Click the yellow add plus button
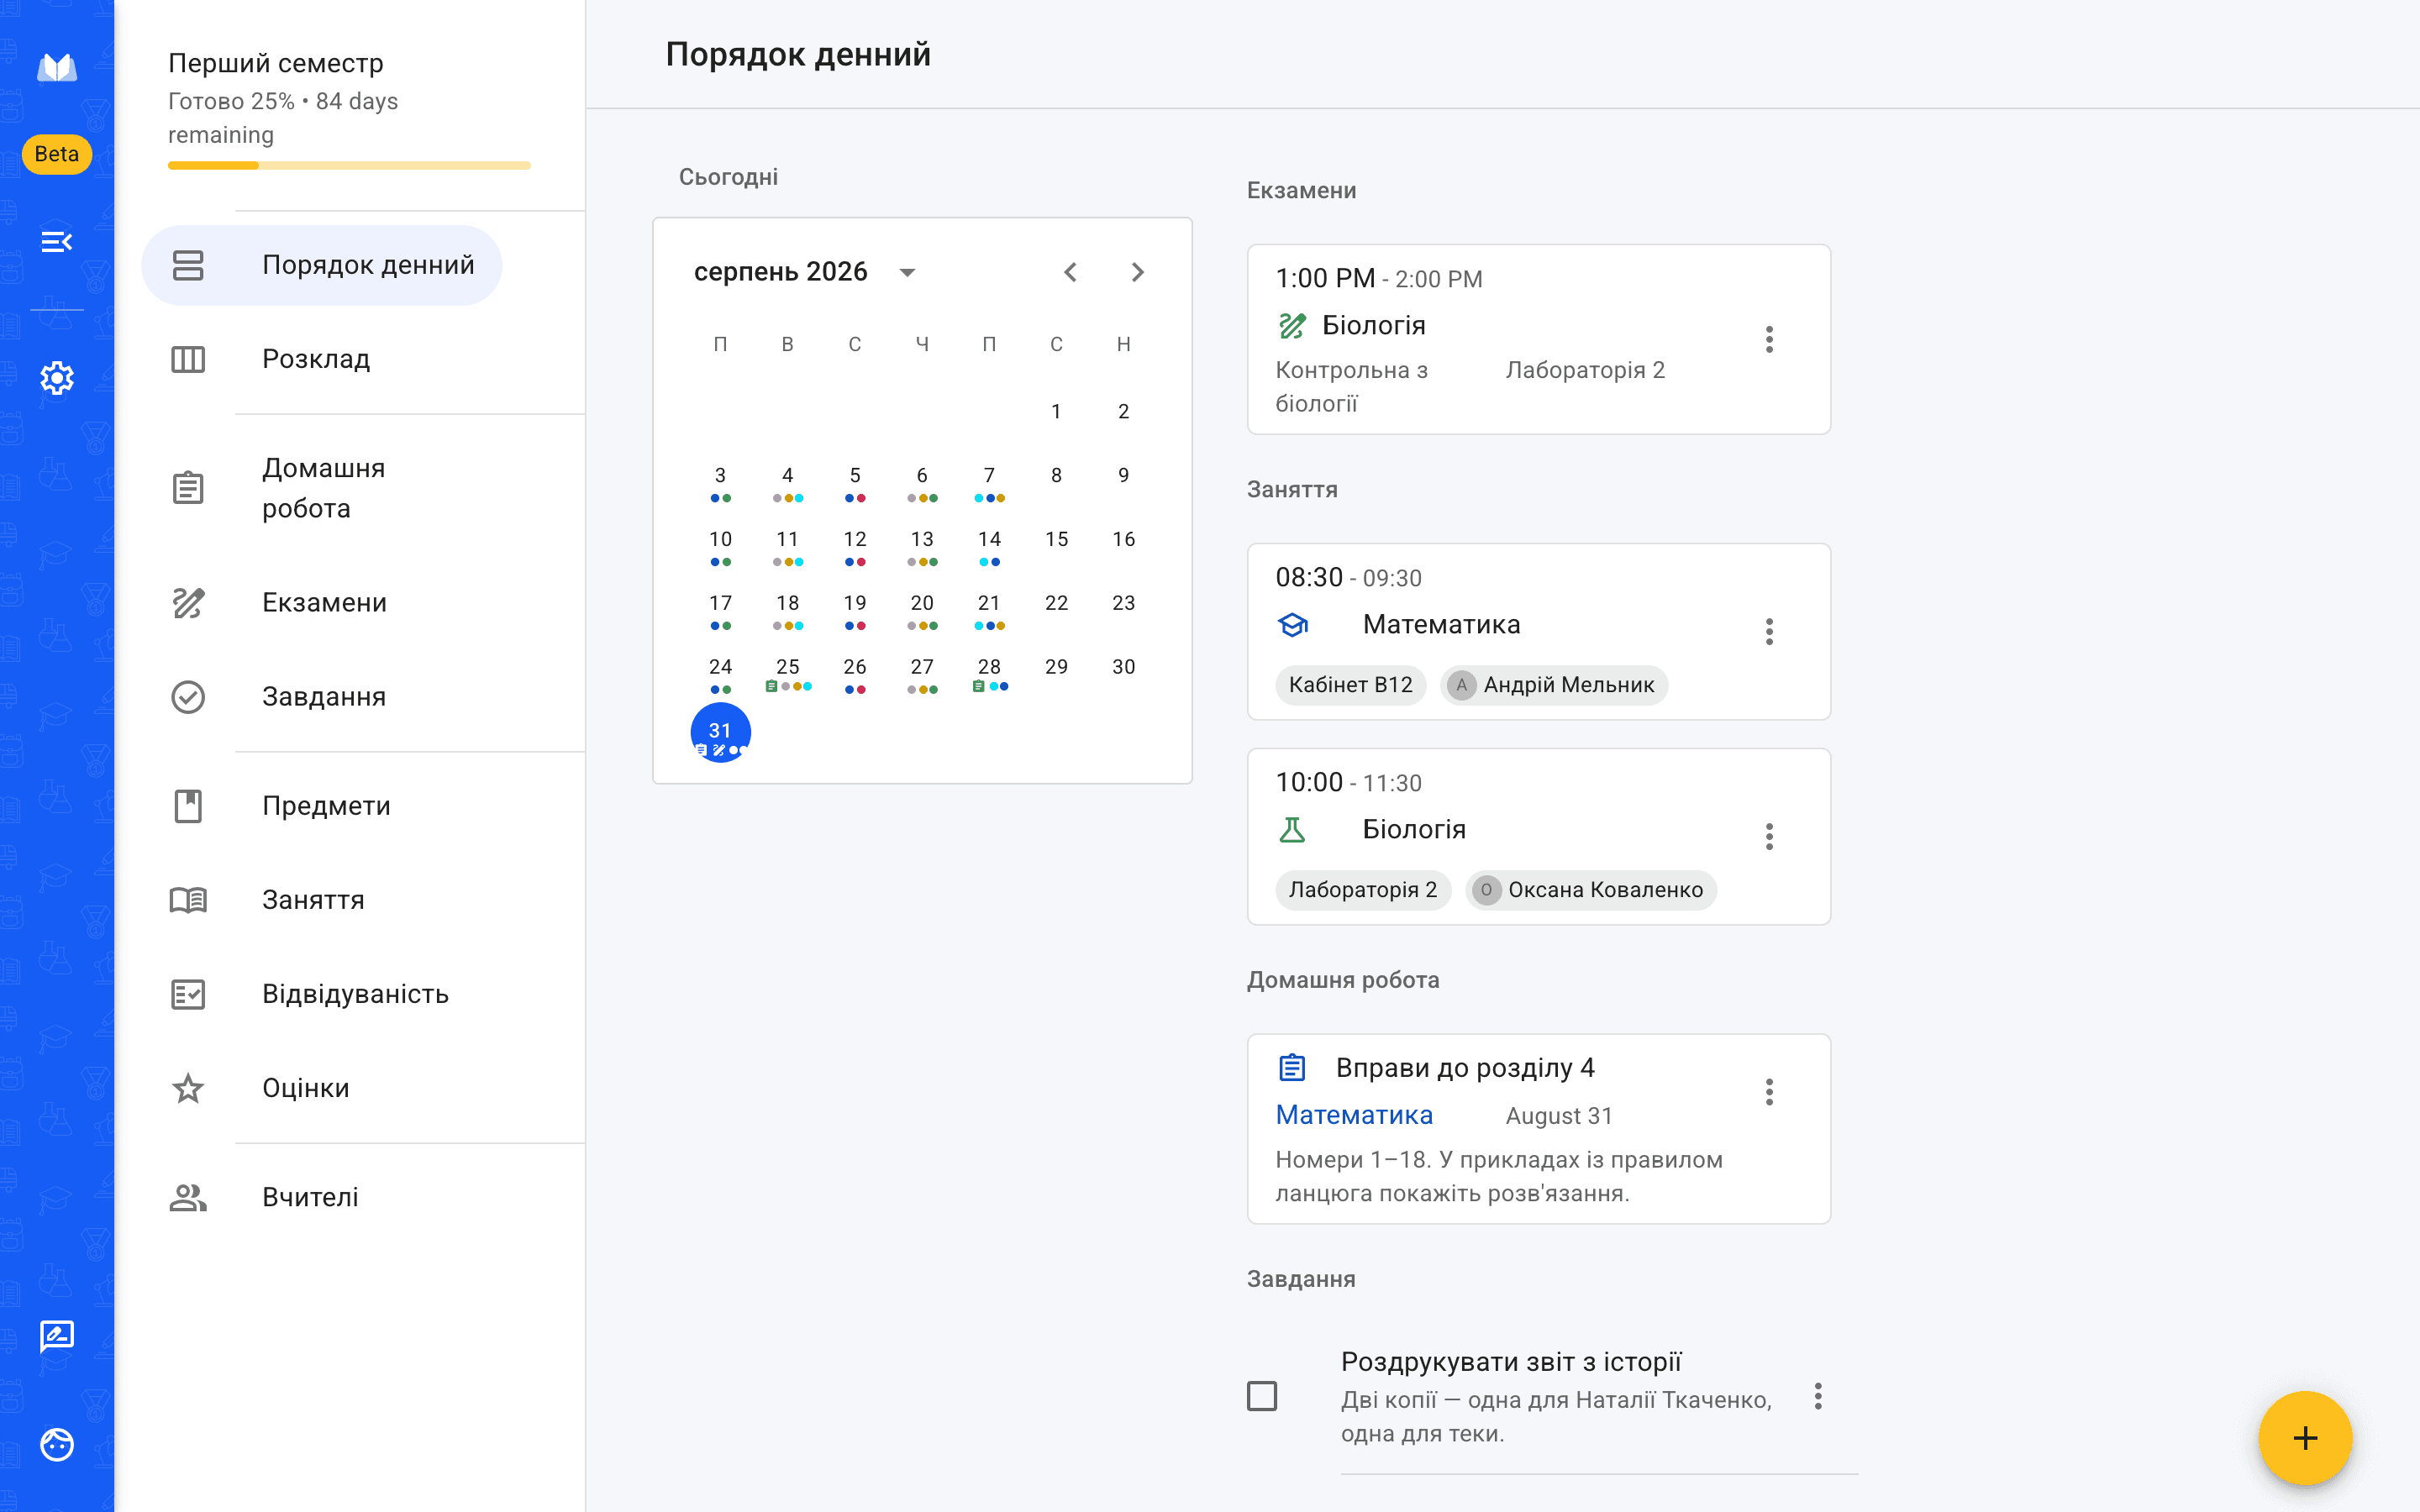 [x=2305, y=1438]
